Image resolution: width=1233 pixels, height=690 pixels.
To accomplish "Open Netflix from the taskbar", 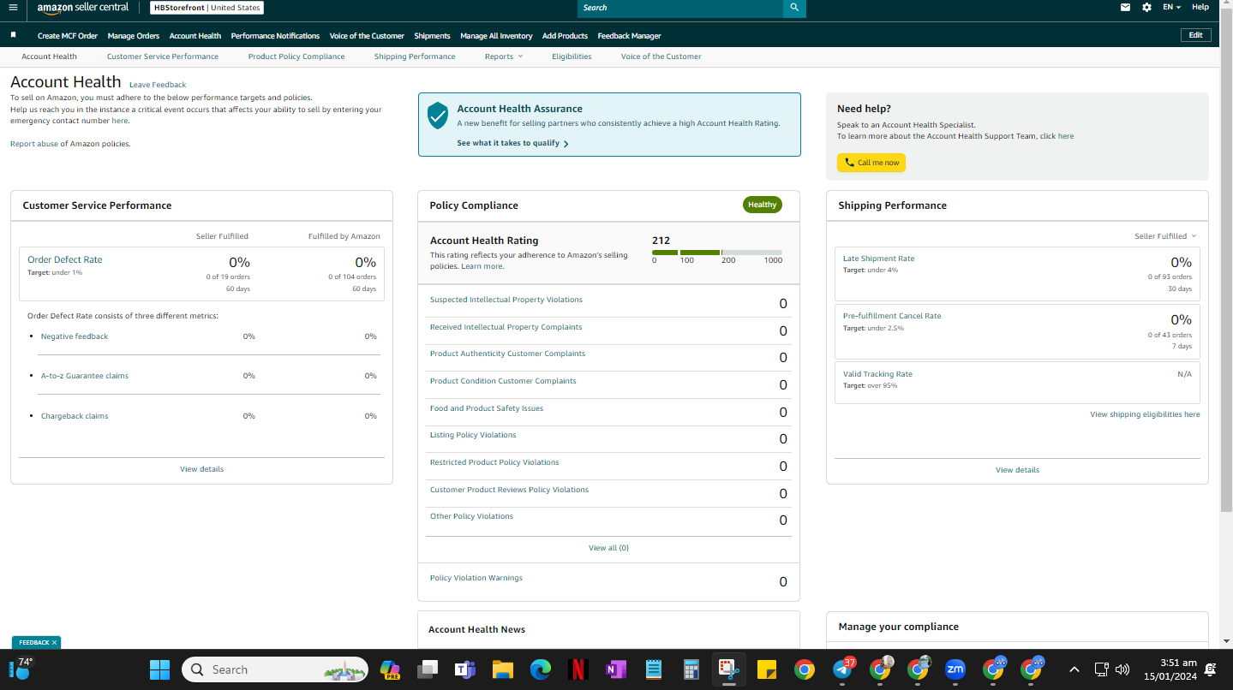I will 578,669.
